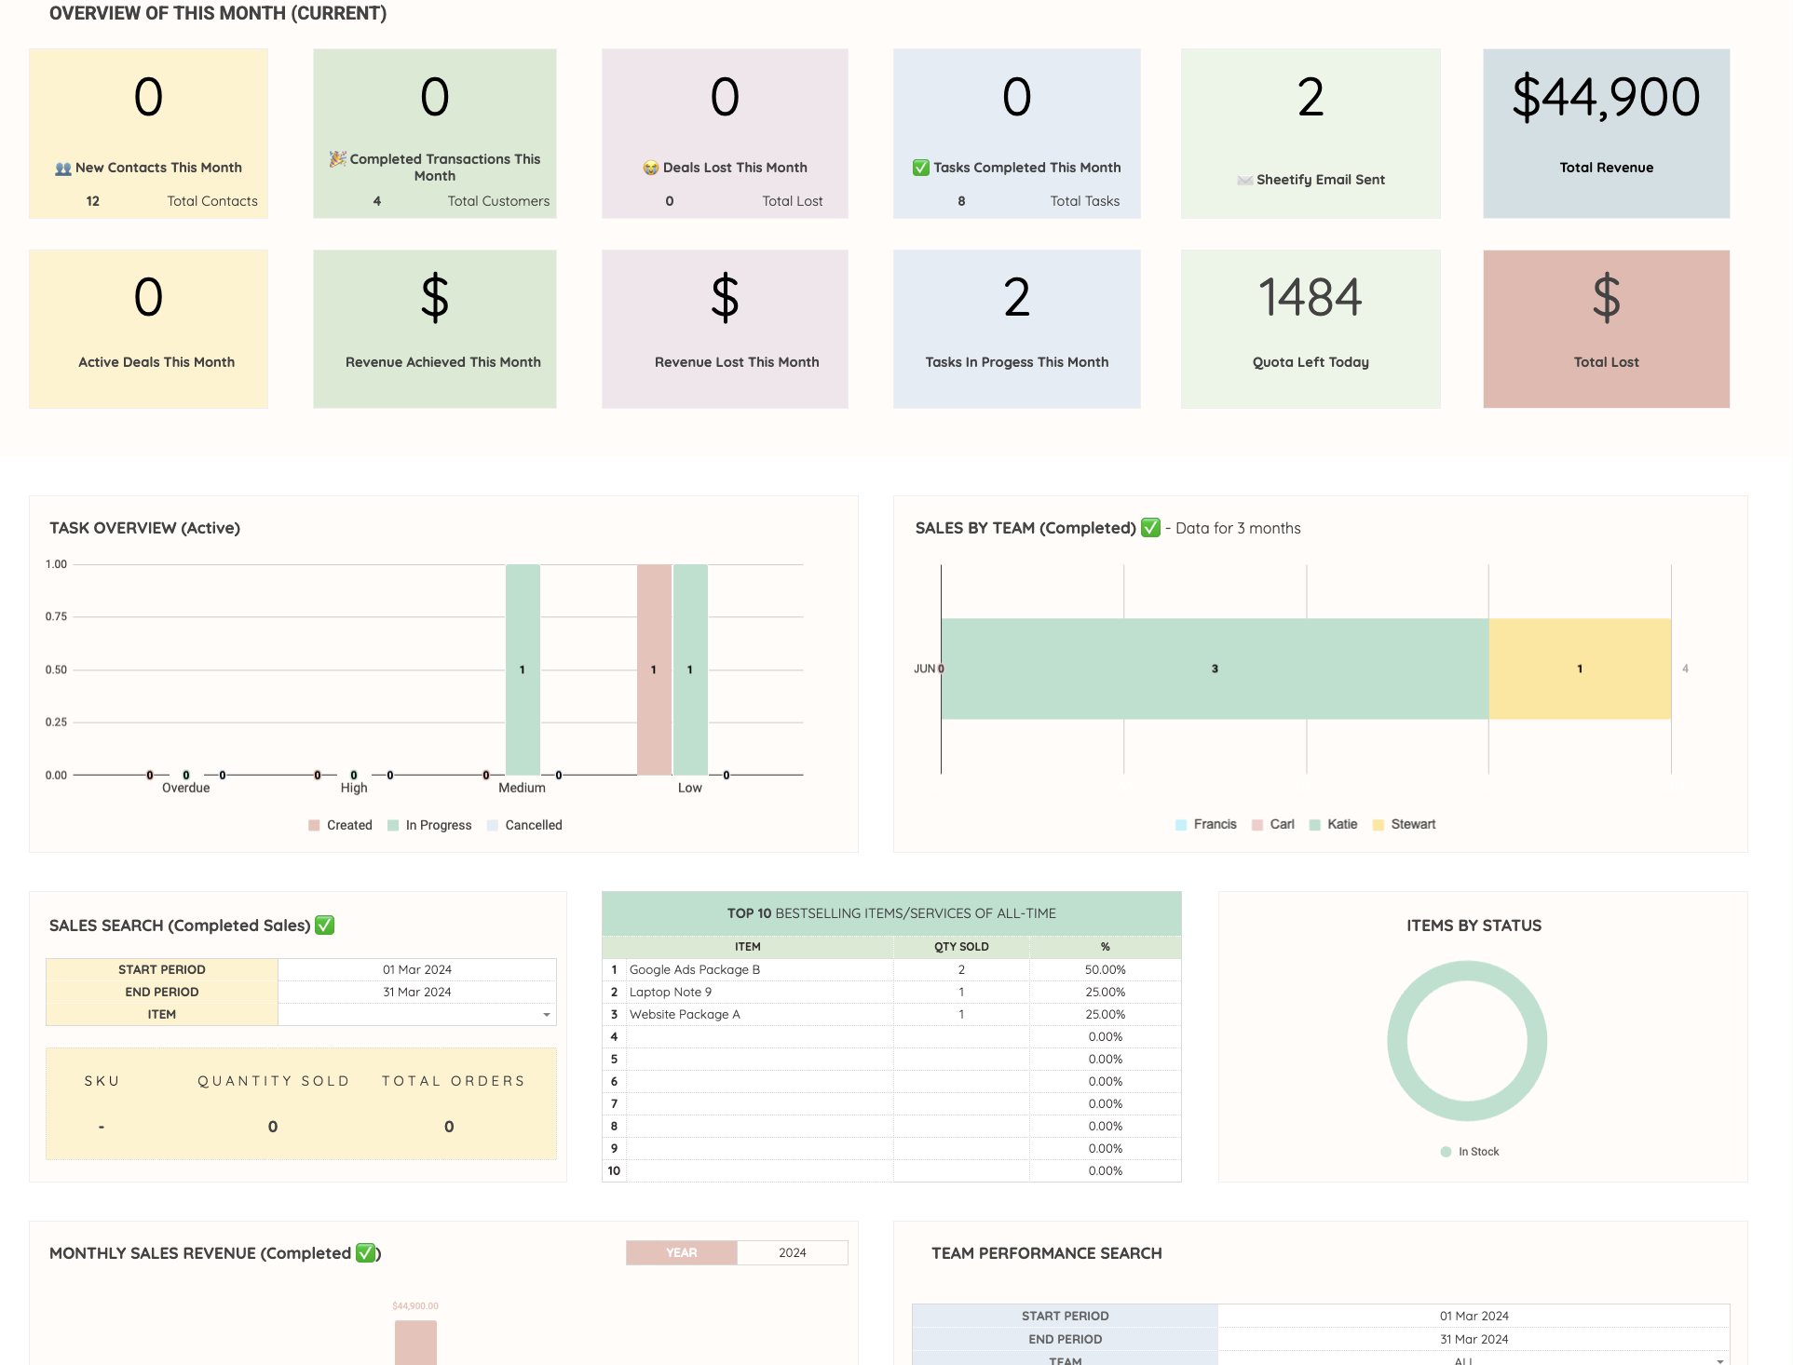Click the envelope icon beside Sheetify Email Sent
The height and width of the screenshot is (1365, 1793).
point(1244,180)
